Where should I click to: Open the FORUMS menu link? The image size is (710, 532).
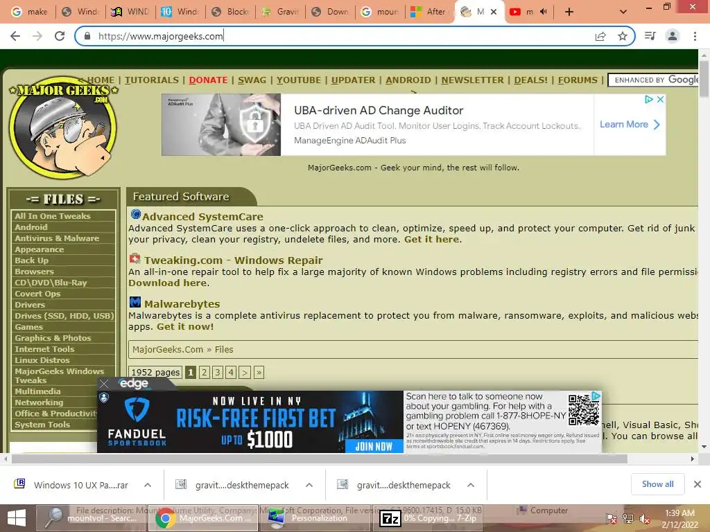point(578,80)
